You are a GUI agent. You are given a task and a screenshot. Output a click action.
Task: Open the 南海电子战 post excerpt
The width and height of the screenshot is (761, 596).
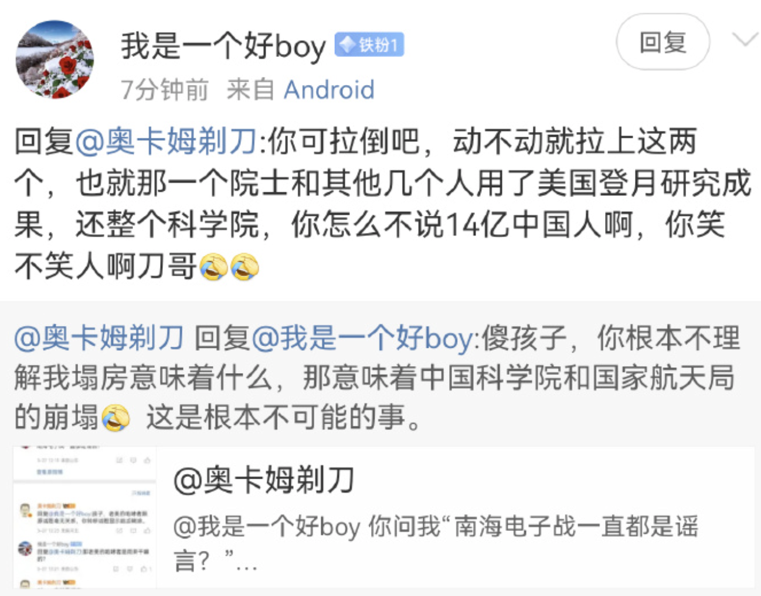[x=436, y=544]
